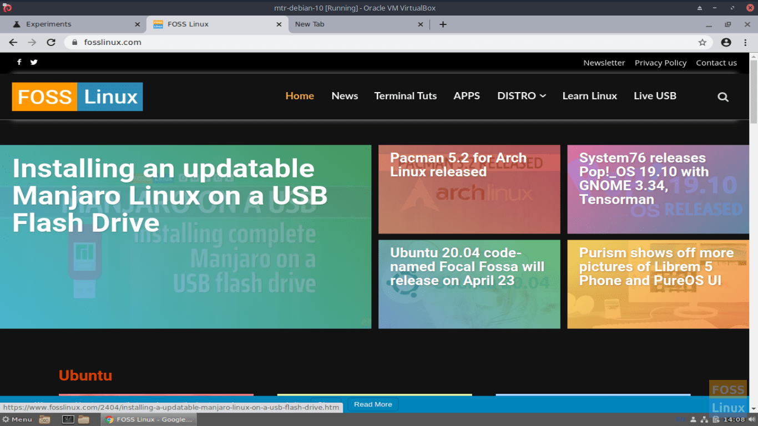The height and width of the screenshot is (426, 758).
Task: Open the VirtualBox window menu icon
Action: click(x=7, y=8)
